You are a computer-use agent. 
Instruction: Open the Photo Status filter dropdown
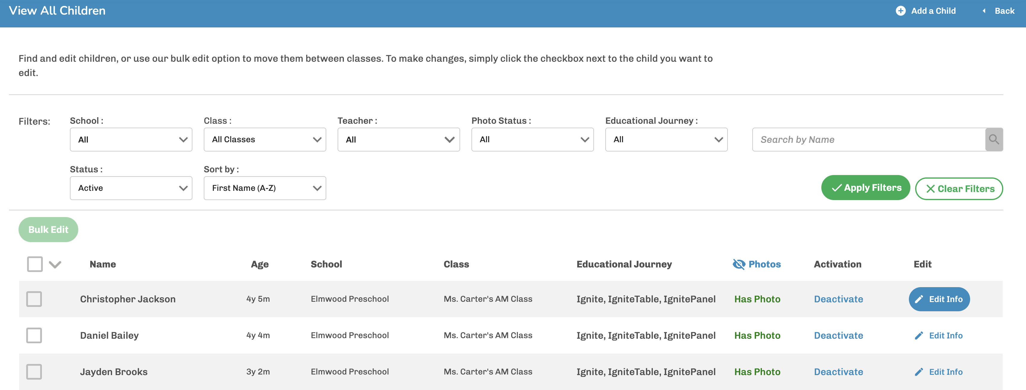[532, 140]
